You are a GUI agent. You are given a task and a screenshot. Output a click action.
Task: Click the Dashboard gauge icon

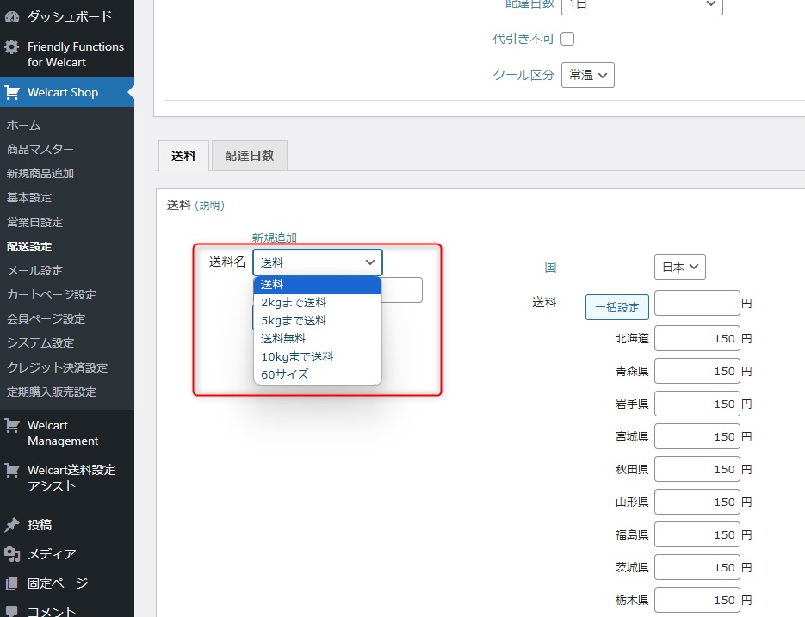(x=12, y=16)
